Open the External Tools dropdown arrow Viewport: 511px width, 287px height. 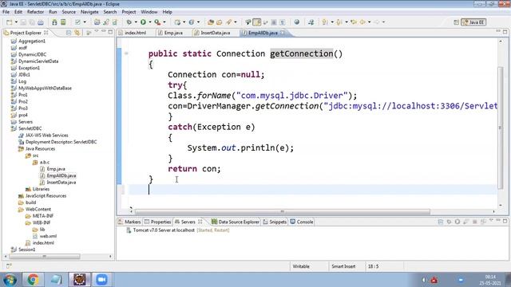pyautogui.click(x=164, y=22)
